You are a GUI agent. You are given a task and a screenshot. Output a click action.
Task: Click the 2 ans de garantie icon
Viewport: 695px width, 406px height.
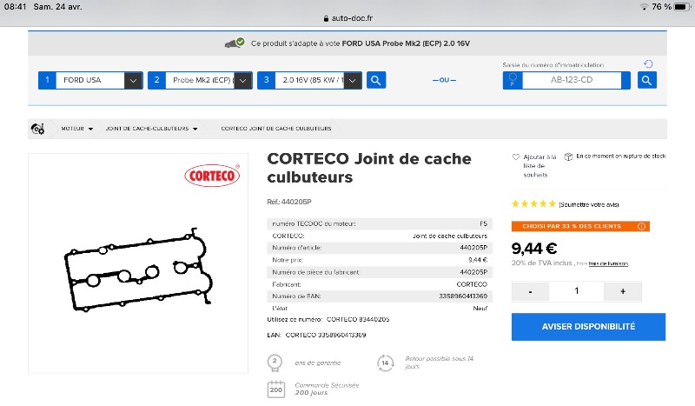pyautogui.click(x=275, y=363)
